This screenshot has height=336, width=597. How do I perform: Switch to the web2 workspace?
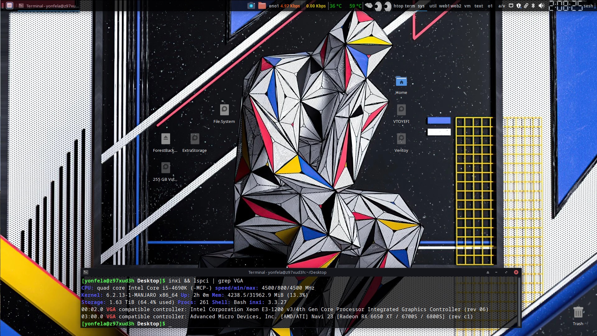click(x=456, y=6)
